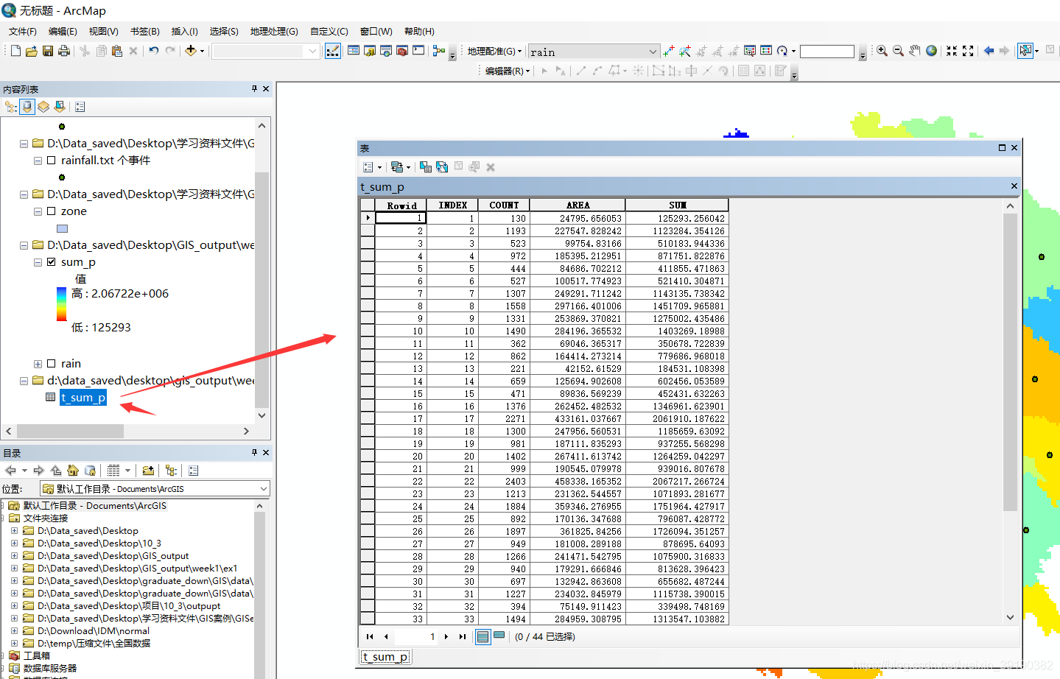This screenshot has height=679, width=1060.
Task: Open the georeferencing layer dropdown rain
Action: [x=653, y=52]
